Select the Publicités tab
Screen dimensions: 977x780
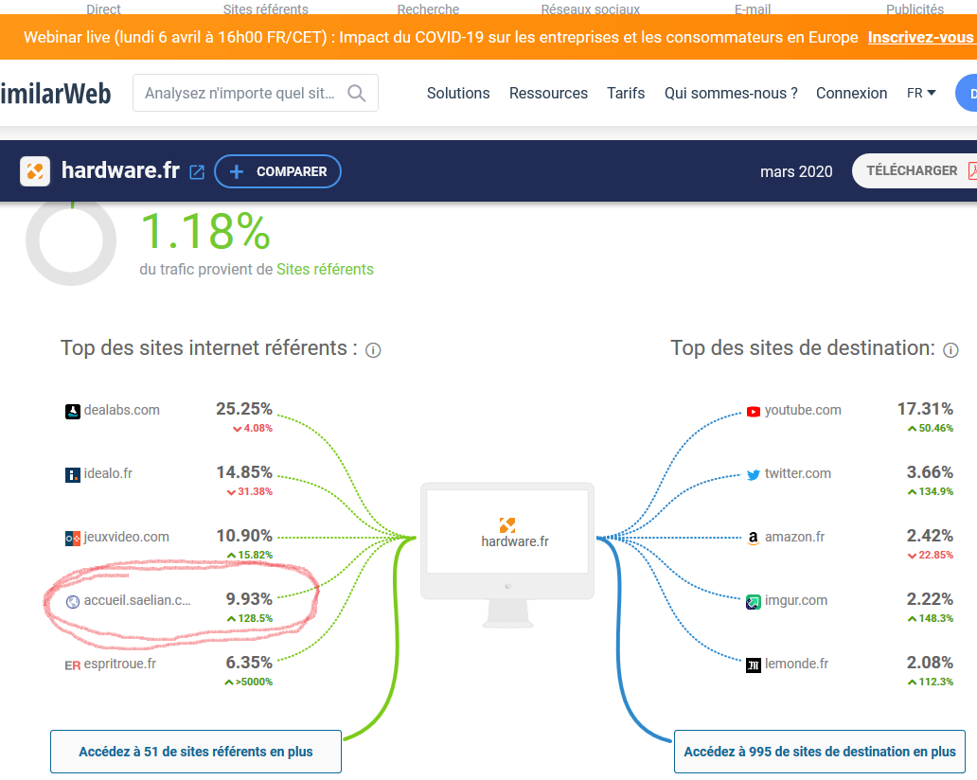(x=915, y=9)
